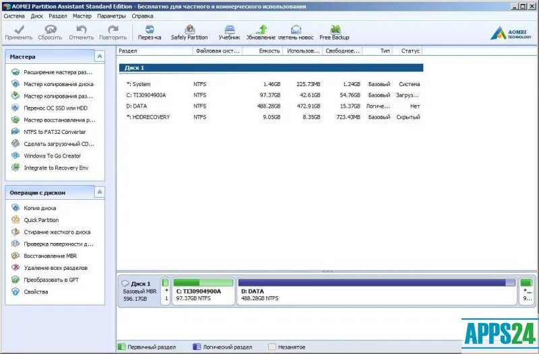Click the 488.28GB capacity cell
Image resolution: width=539 pixels, height=354 pixels.
click(x=269, y=106)
